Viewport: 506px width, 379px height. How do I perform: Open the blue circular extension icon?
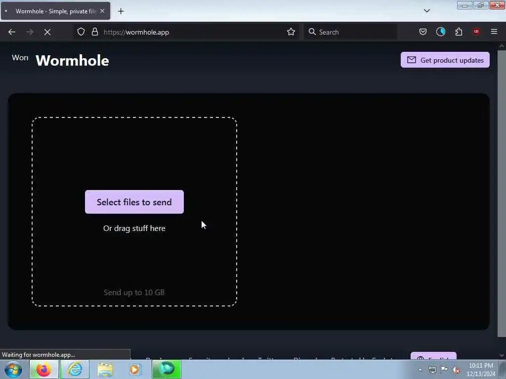(x=440, y=32)
